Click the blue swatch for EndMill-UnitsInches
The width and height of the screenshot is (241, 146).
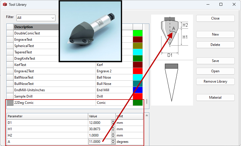pyautogui.click(x=138, y=90)
